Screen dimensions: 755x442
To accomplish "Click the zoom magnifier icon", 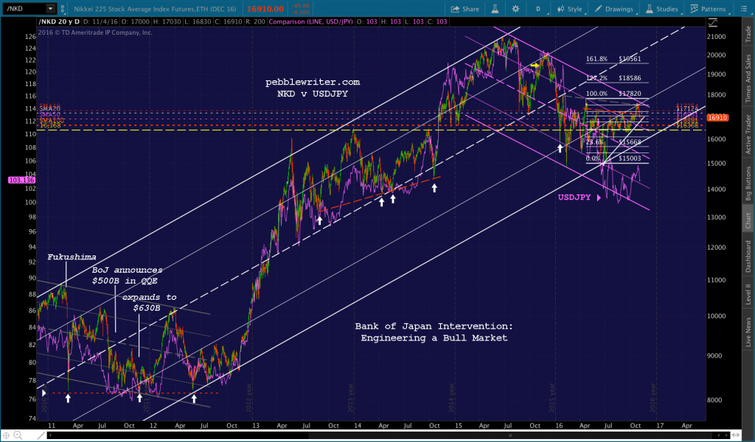I will click(x=18, y=435).
